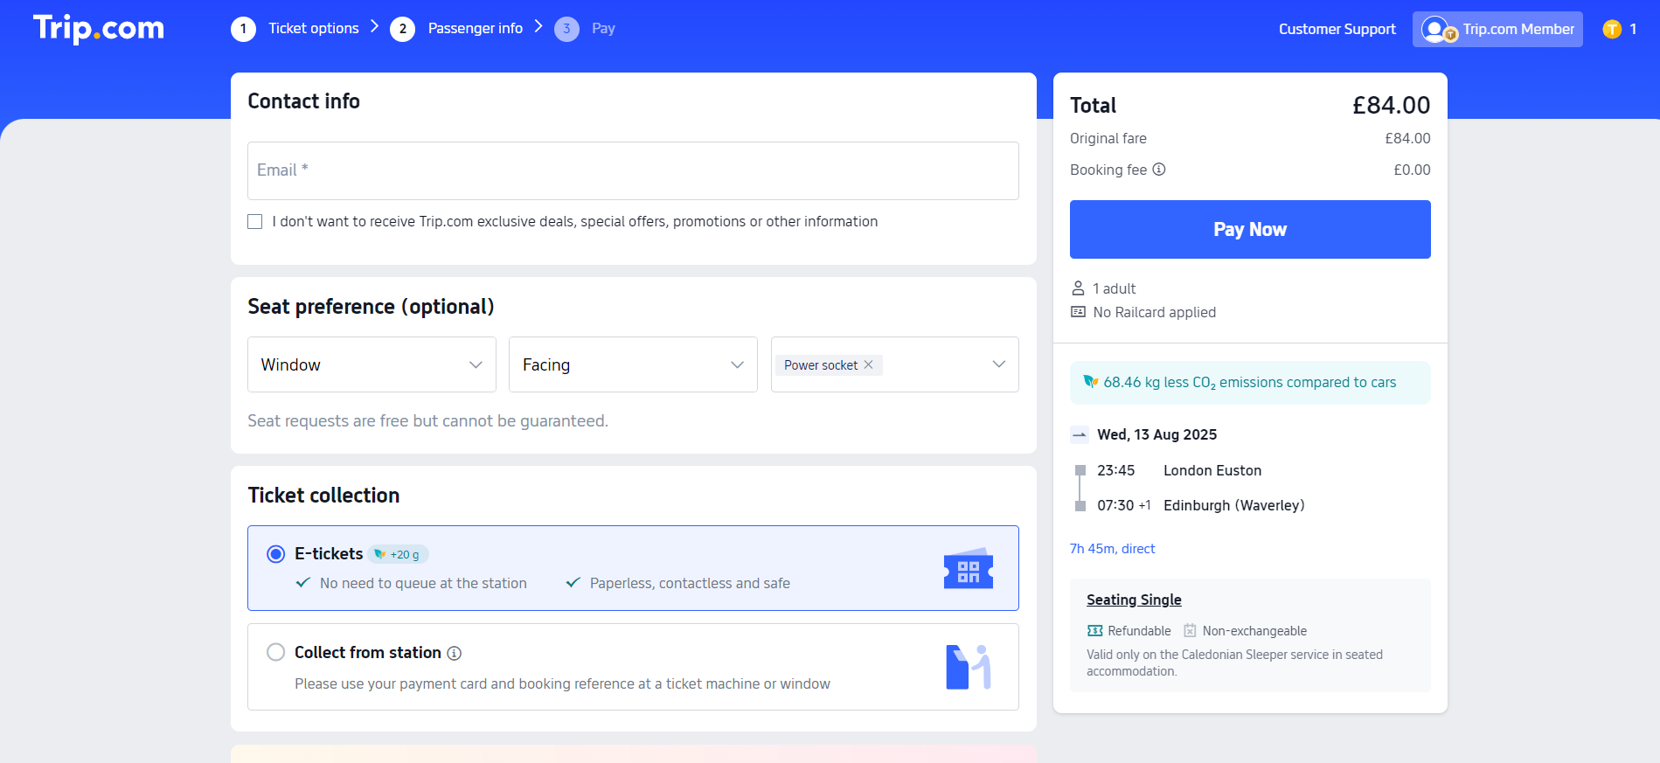The image size is (1660, 763).
Task: Click the 'Edinburgh (Waverley)' station name
Action: click(1234, 506)
